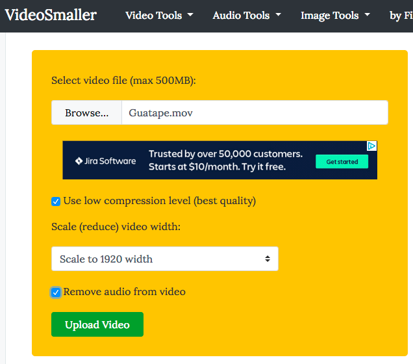Click the 'Remove audio from video' label
This screenshot has height=364, width=413.
click(124, 292)
